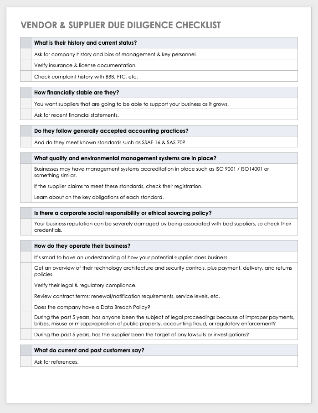Check the box next to 'Ask for recent financial statements'
Image resolution: width=318 pixels, height=413 pixels.
coord(26,115)
